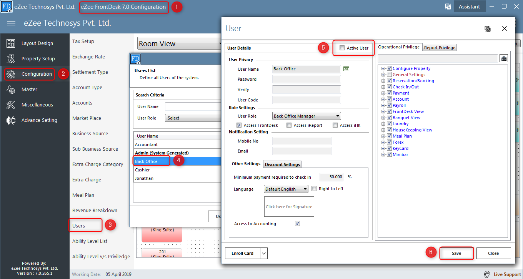The height and width of the screenshot is (279, 523).
Task: Open Users in configuration menu
Action: point(79,226)
